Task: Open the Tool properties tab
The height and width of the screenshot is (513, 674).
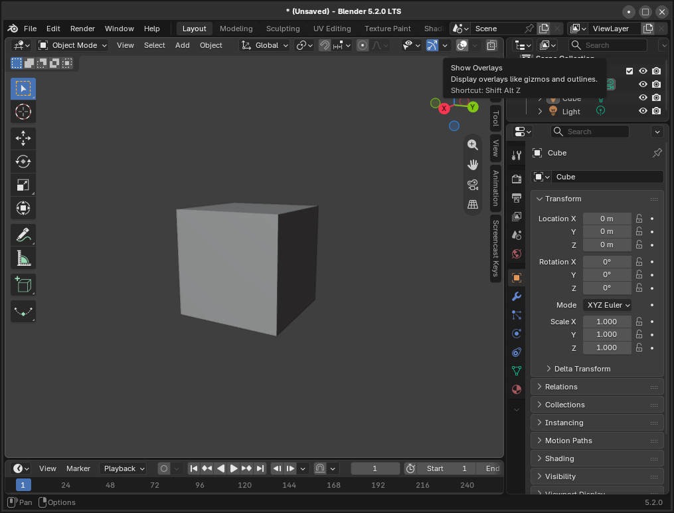Action: [x=516, y=155]
